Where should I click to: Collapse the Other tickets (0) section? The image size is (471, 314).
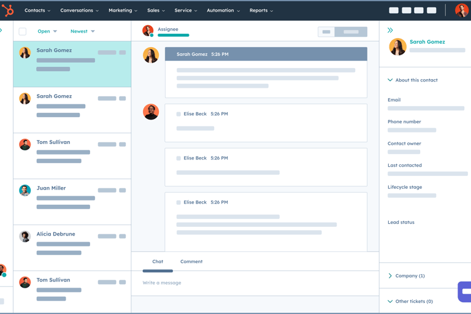(410, 301)
